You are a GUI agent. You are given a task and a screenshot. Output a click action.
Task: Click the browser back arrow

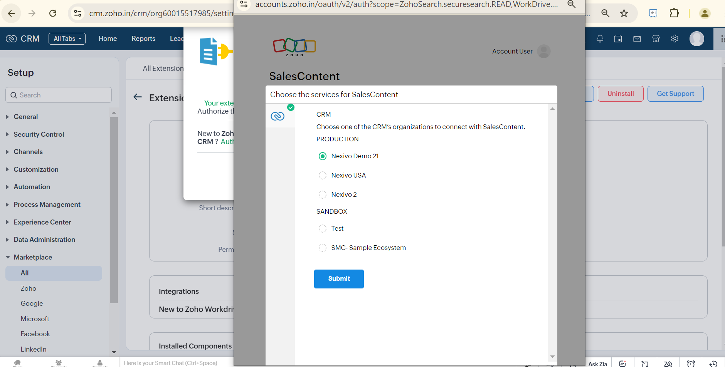(11, 13)
